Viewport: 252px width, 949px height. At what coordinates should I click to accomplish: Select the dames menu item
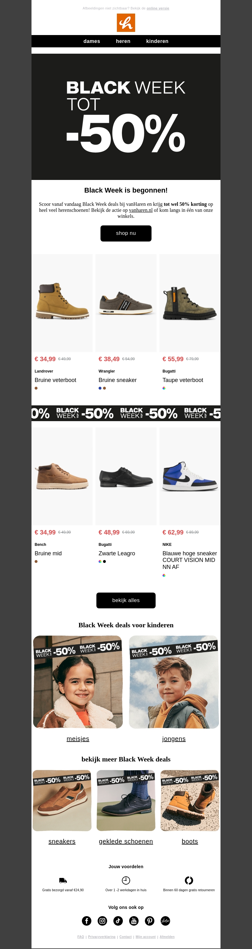[x=92, y=41]
